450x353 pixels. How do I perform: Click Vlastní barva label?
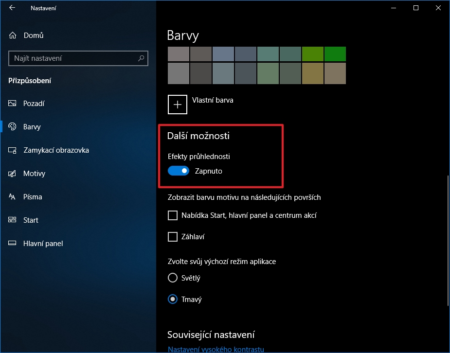pos(213,100)
